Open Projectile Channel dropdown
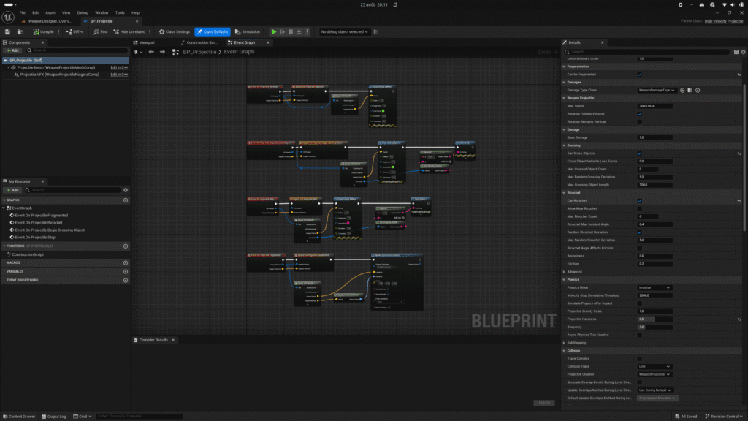748x421 pixels. click(654, 374)
